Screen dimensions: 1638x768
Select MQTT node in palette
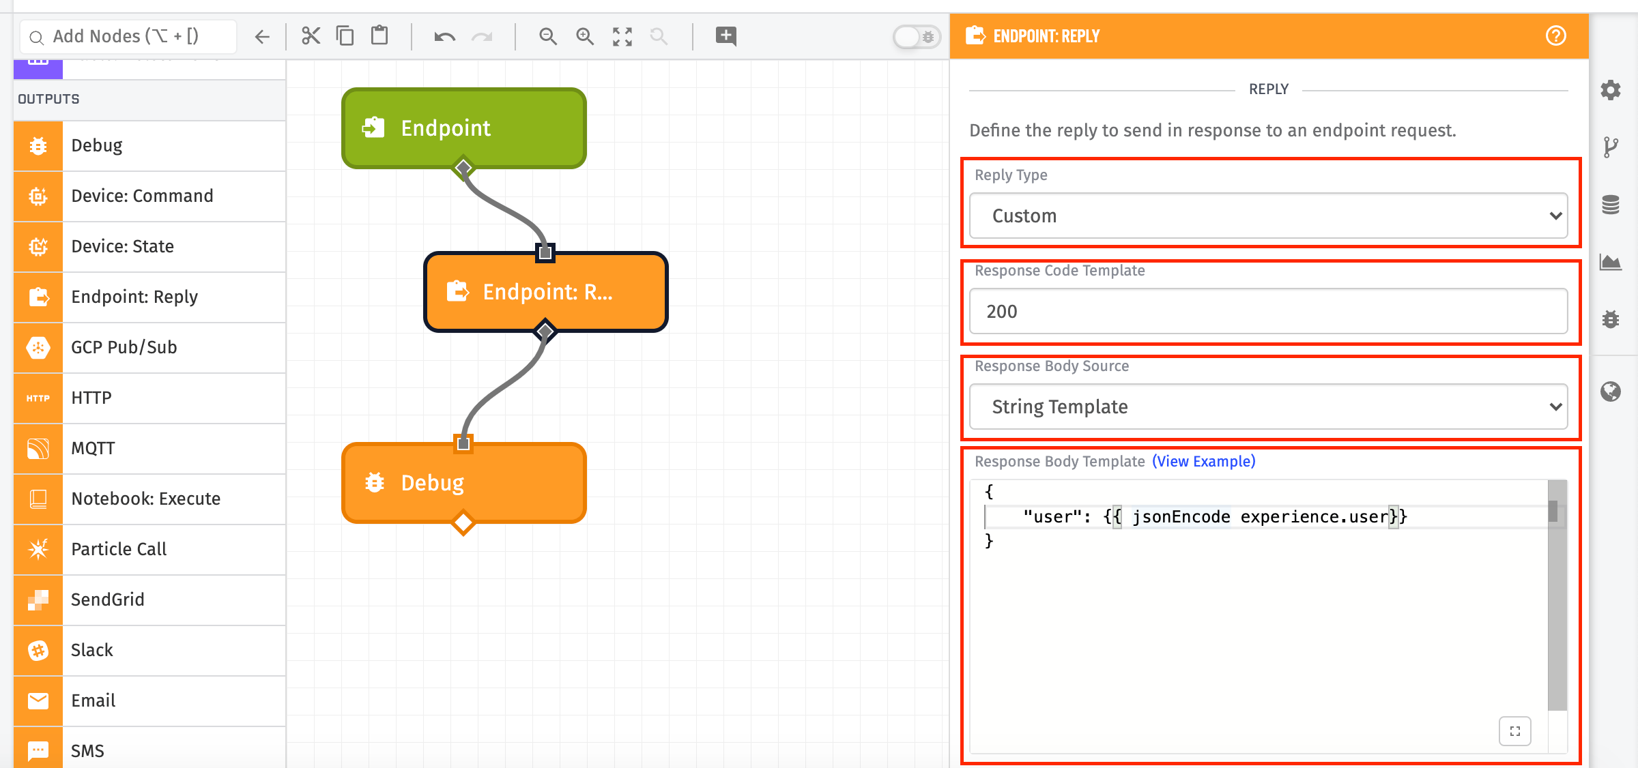[149, 449]
